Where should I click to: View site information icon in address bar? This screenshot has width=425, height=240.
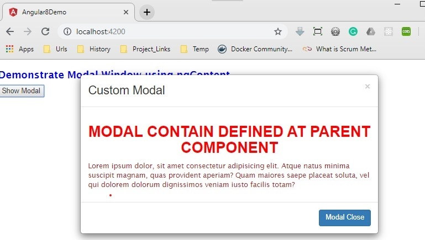67,31
